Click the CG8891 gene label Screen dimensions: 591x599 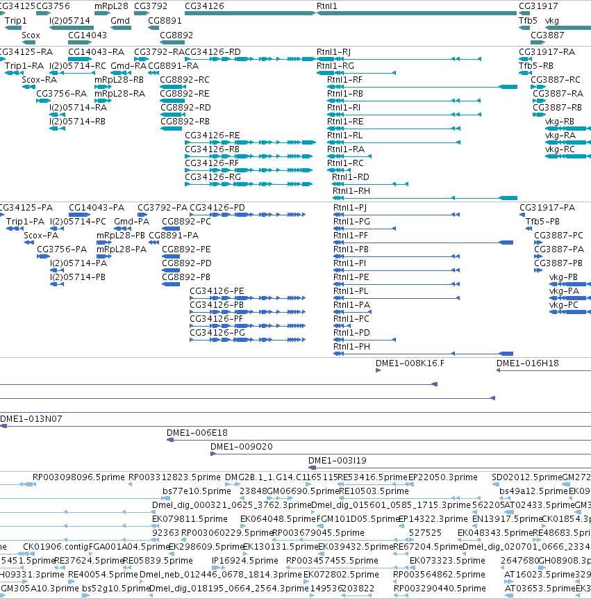(x=165, y=21)
